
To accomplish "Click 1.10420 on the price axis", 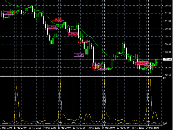I will (168, 6).
